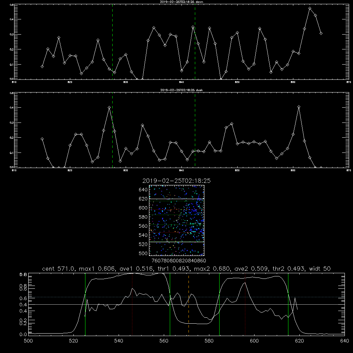Click the dusk plot title "2019-02-25T02:18:25 dusk"
353x353 pixels.
tap(181, 90)
